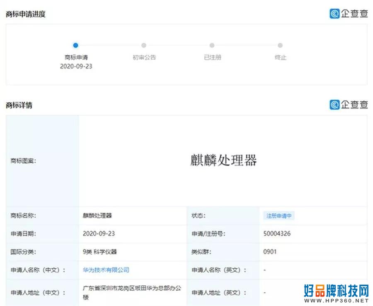Click the 状态 field label
This screenshot has width=373, height=306.
(x=199, y=215)
